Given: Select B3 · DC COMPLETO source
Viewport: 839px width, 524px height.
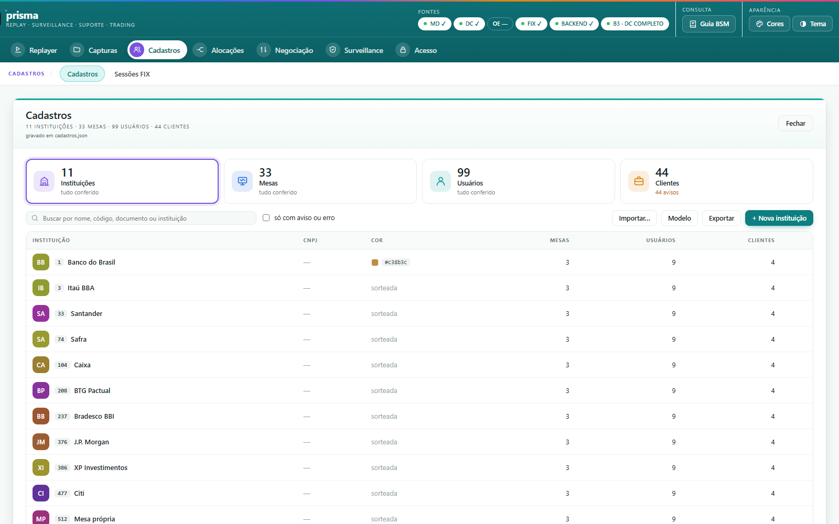Looking at the screenshot, I should point(635,24).
